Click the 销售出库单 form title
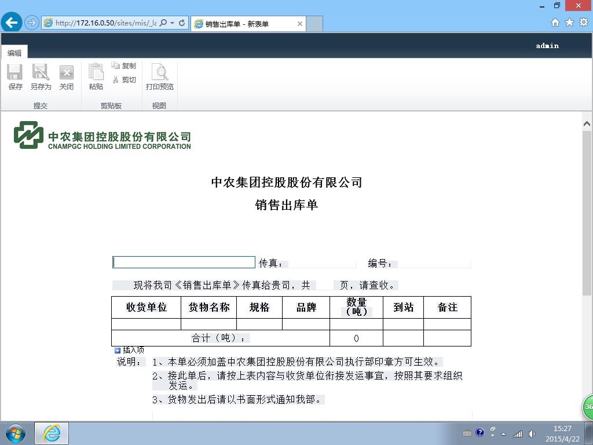The width and height of the screenshot is (593, 445). click(286, 205)
